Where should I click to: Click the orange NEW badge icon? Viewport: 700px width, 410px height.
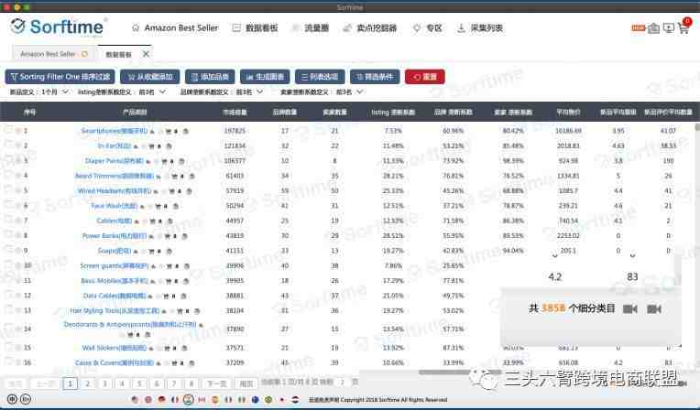639,28
